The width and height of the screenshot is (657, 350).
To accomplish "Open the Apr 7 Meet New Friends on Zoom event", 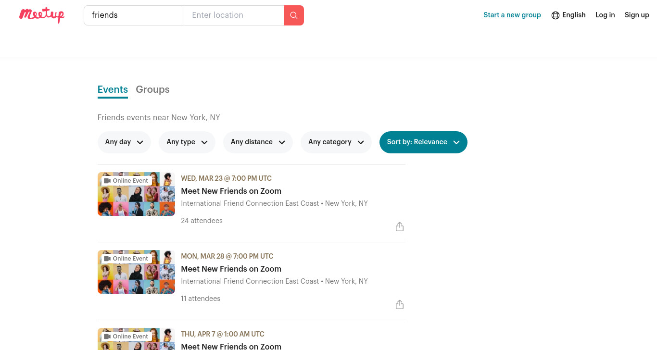I will click(x=231, y=346).
